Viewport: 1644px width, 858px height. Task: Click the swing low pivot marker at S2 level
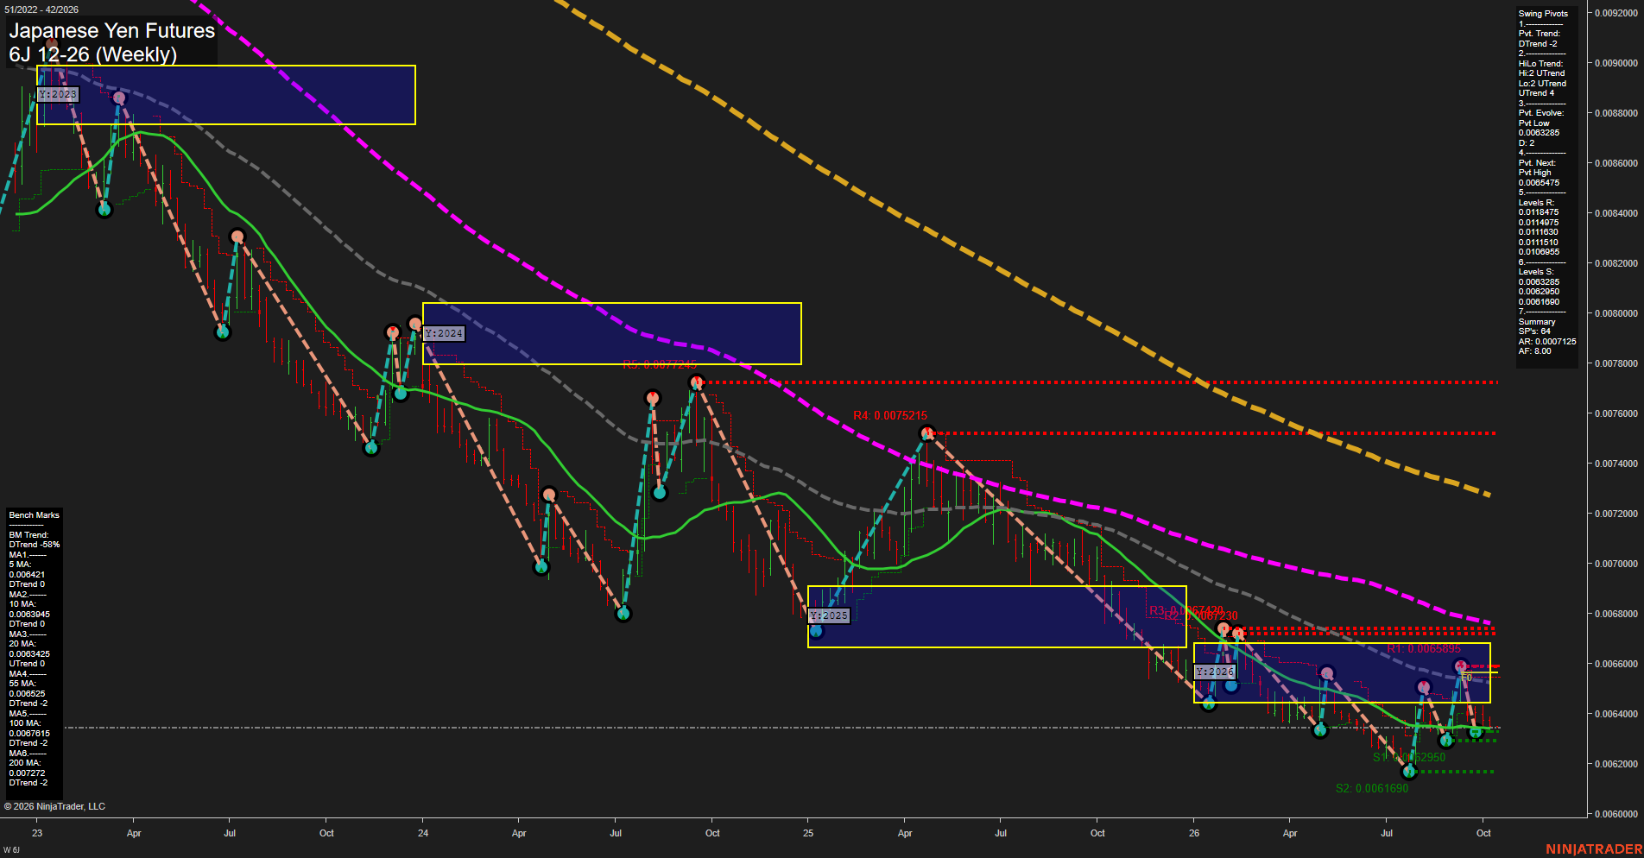pos(1409,771)
